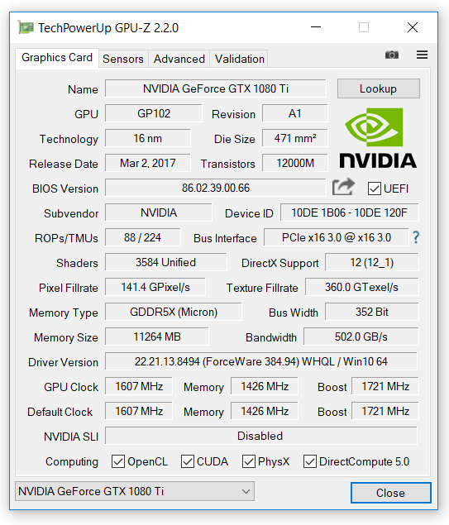
Task: Click the GPU Clock row Memory 1426 MHz field
Action: pos(265,386)
